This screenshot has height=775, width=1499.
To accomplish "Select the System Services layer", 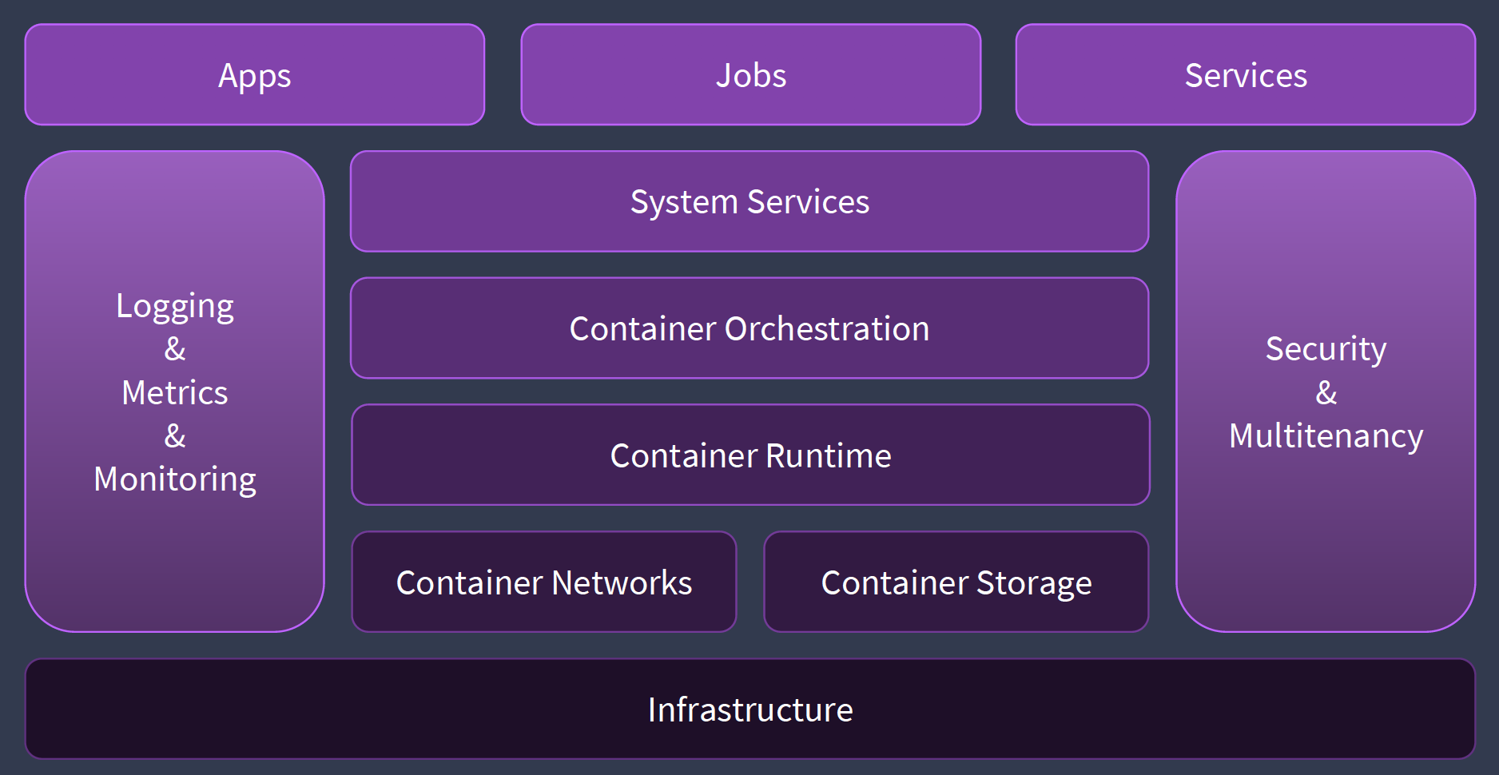I will (x=749, y=201).
